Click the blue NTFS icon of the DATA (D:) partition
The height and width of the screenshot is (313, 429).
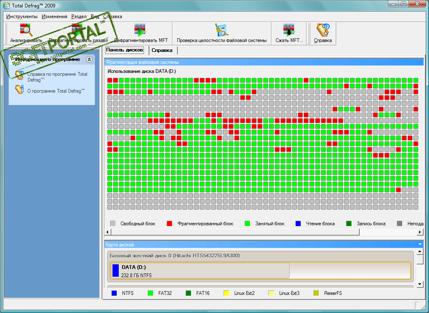pyautogui.click(x=116, y=271)
